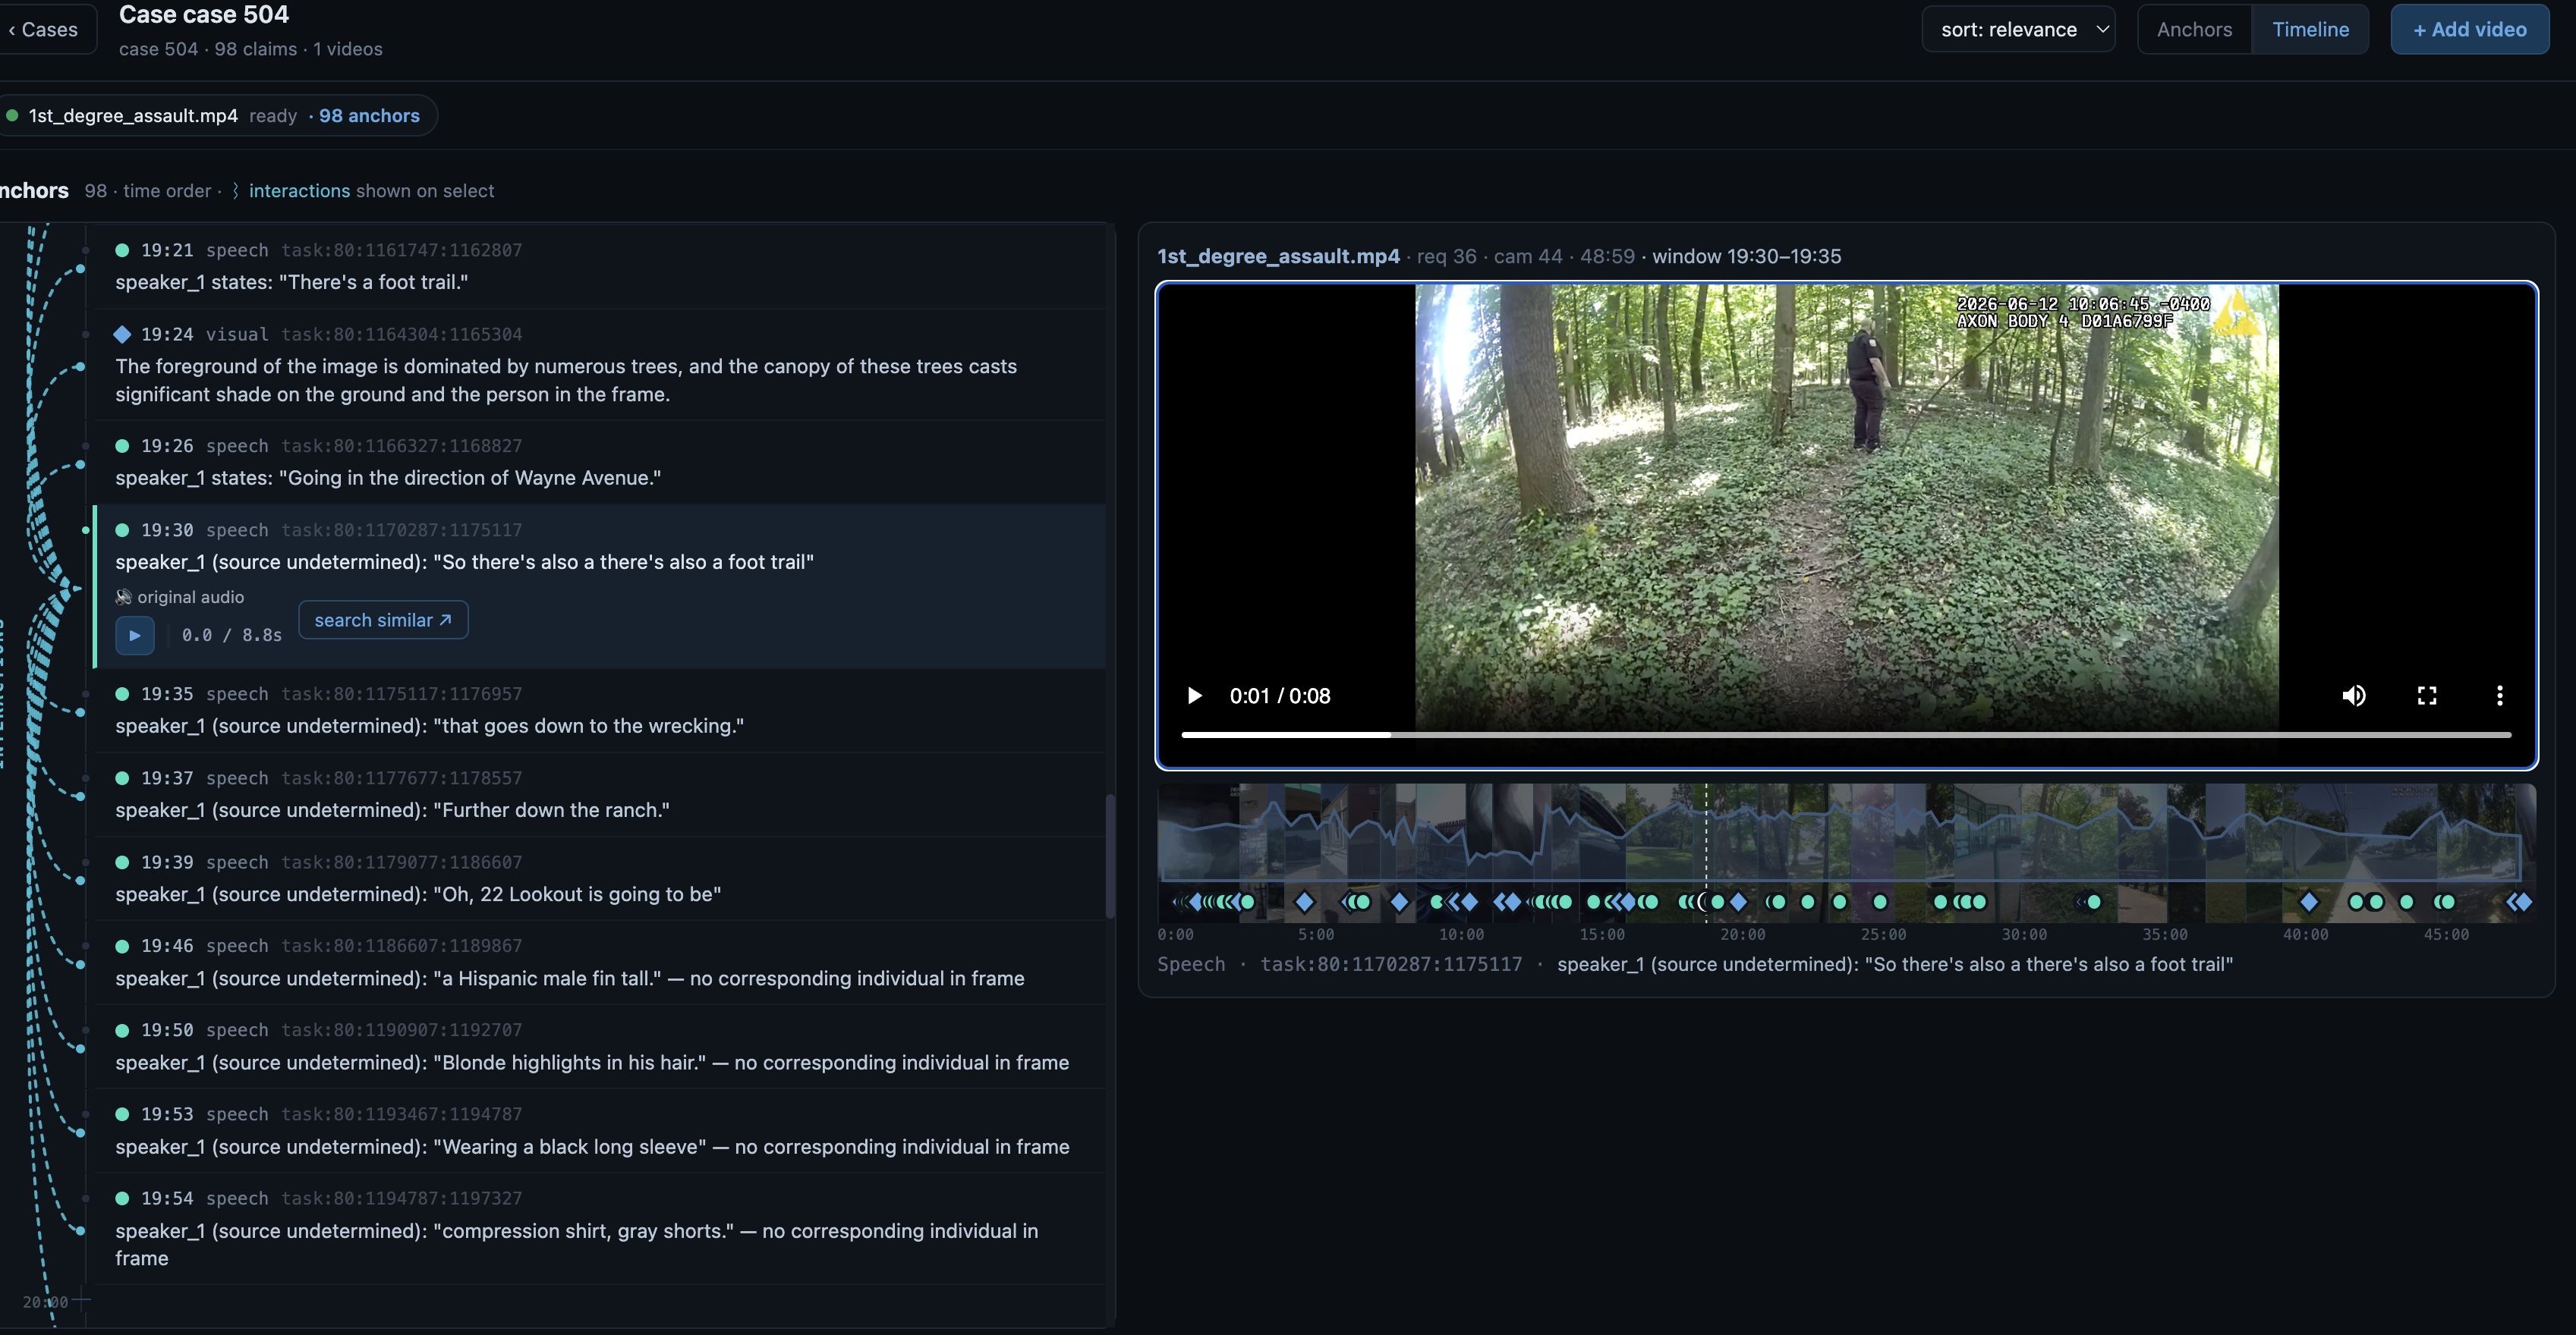This screenshot has height=1335, width=2576.
Task: Click green speech dot for 19:26 anchor
Action: click(x=122, y=446)
